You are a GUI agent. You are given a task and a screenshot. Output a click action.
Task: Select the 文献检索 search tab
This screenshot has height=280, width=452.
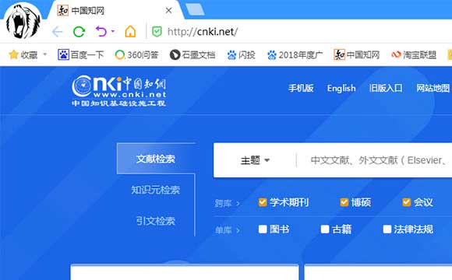click(x=156, y=159)
